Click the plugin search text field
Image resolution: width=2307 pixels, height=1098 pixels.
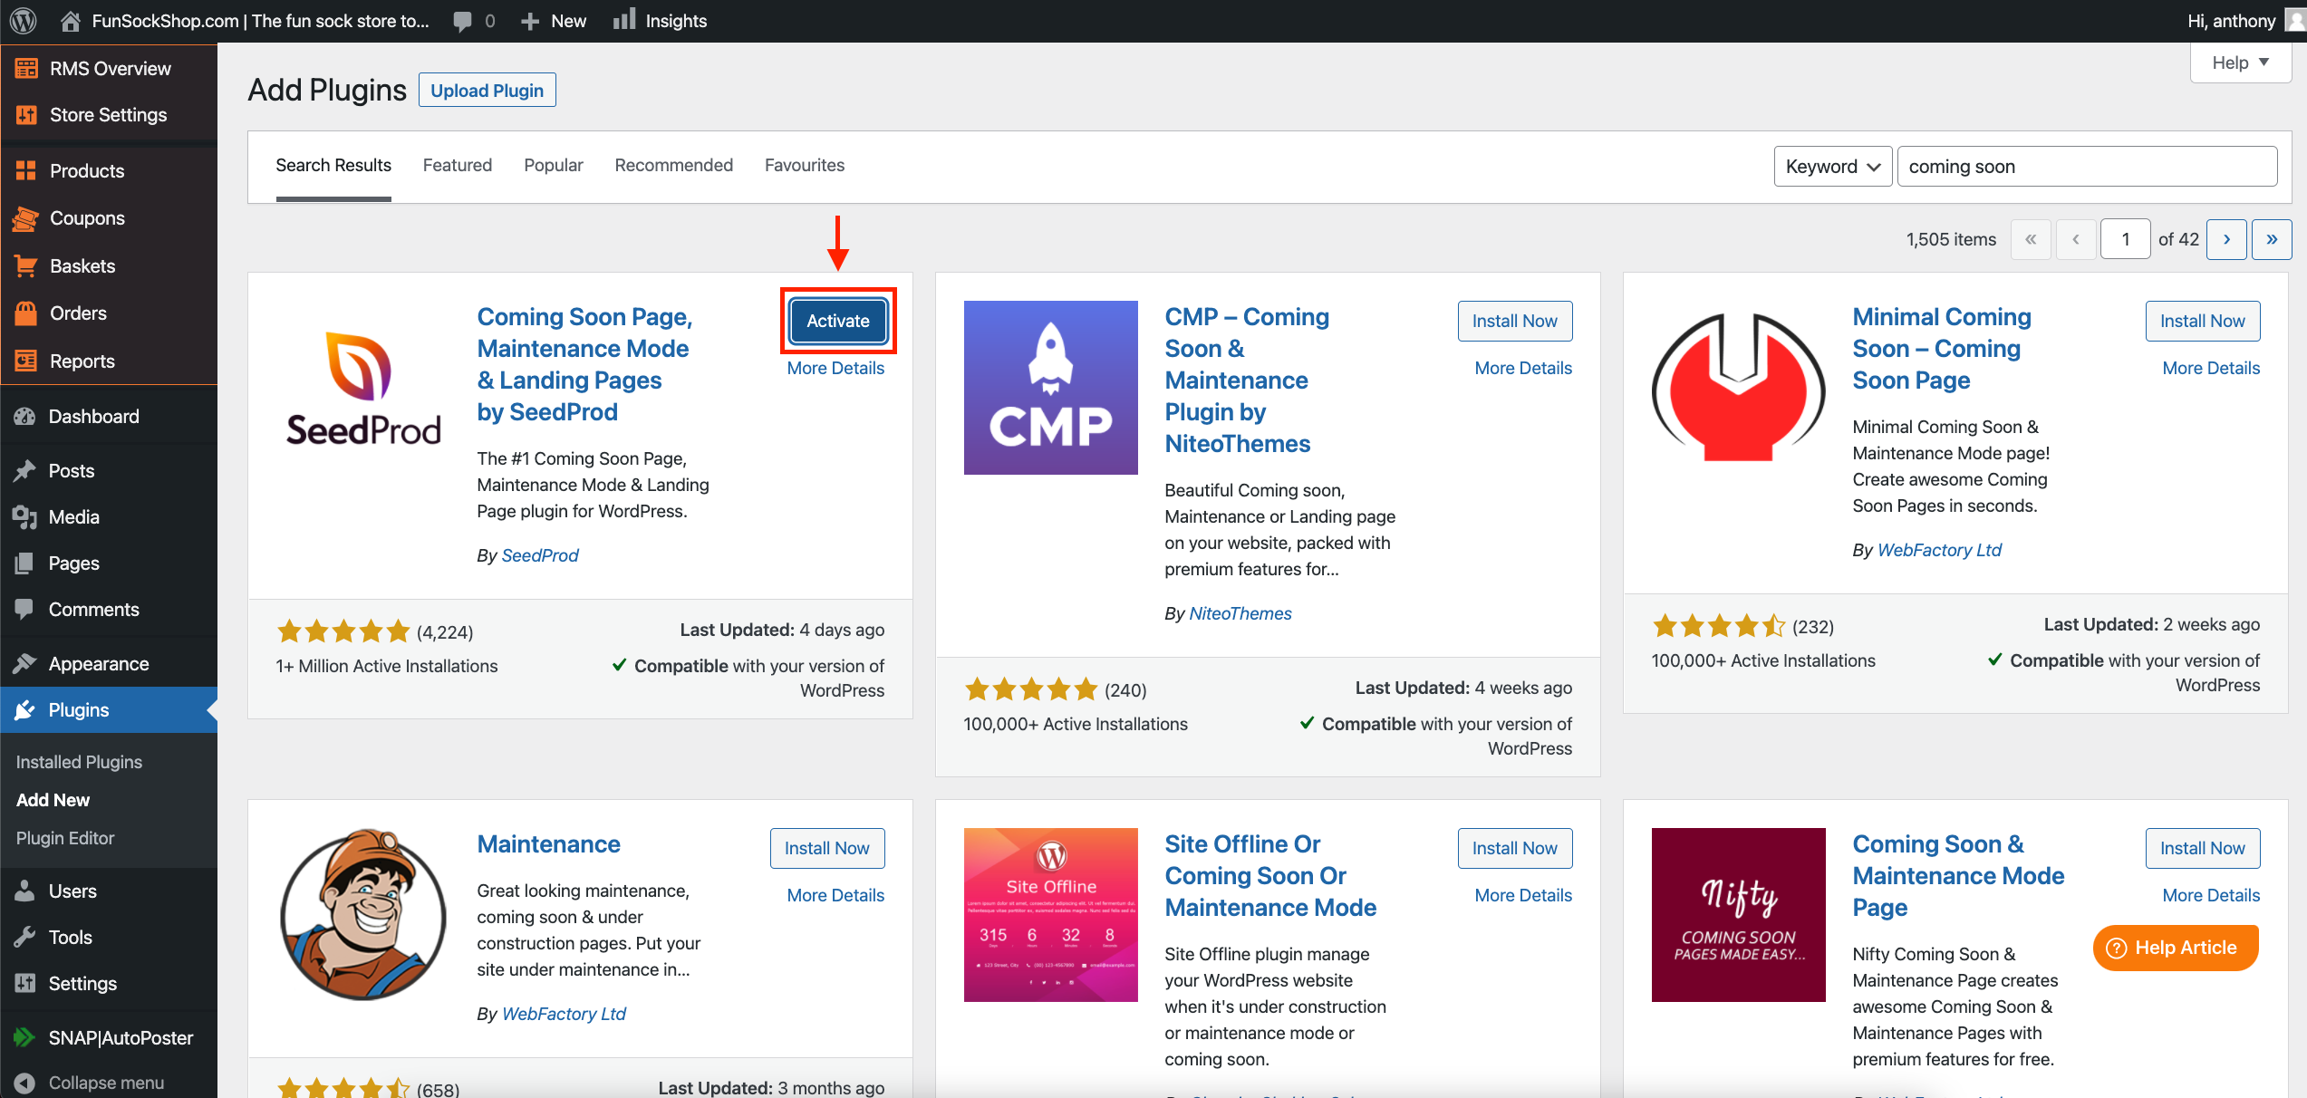point(2086,167)
